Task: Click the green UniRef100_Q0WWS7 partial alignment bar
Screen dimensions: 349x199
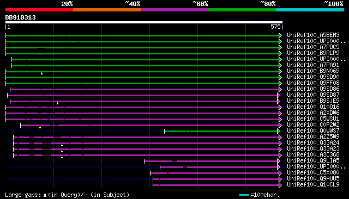Action: [221, 132]
